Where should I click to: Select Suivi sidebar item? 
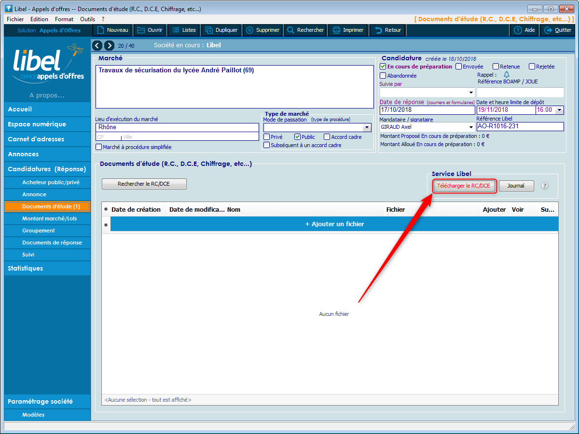click(47, 255)
